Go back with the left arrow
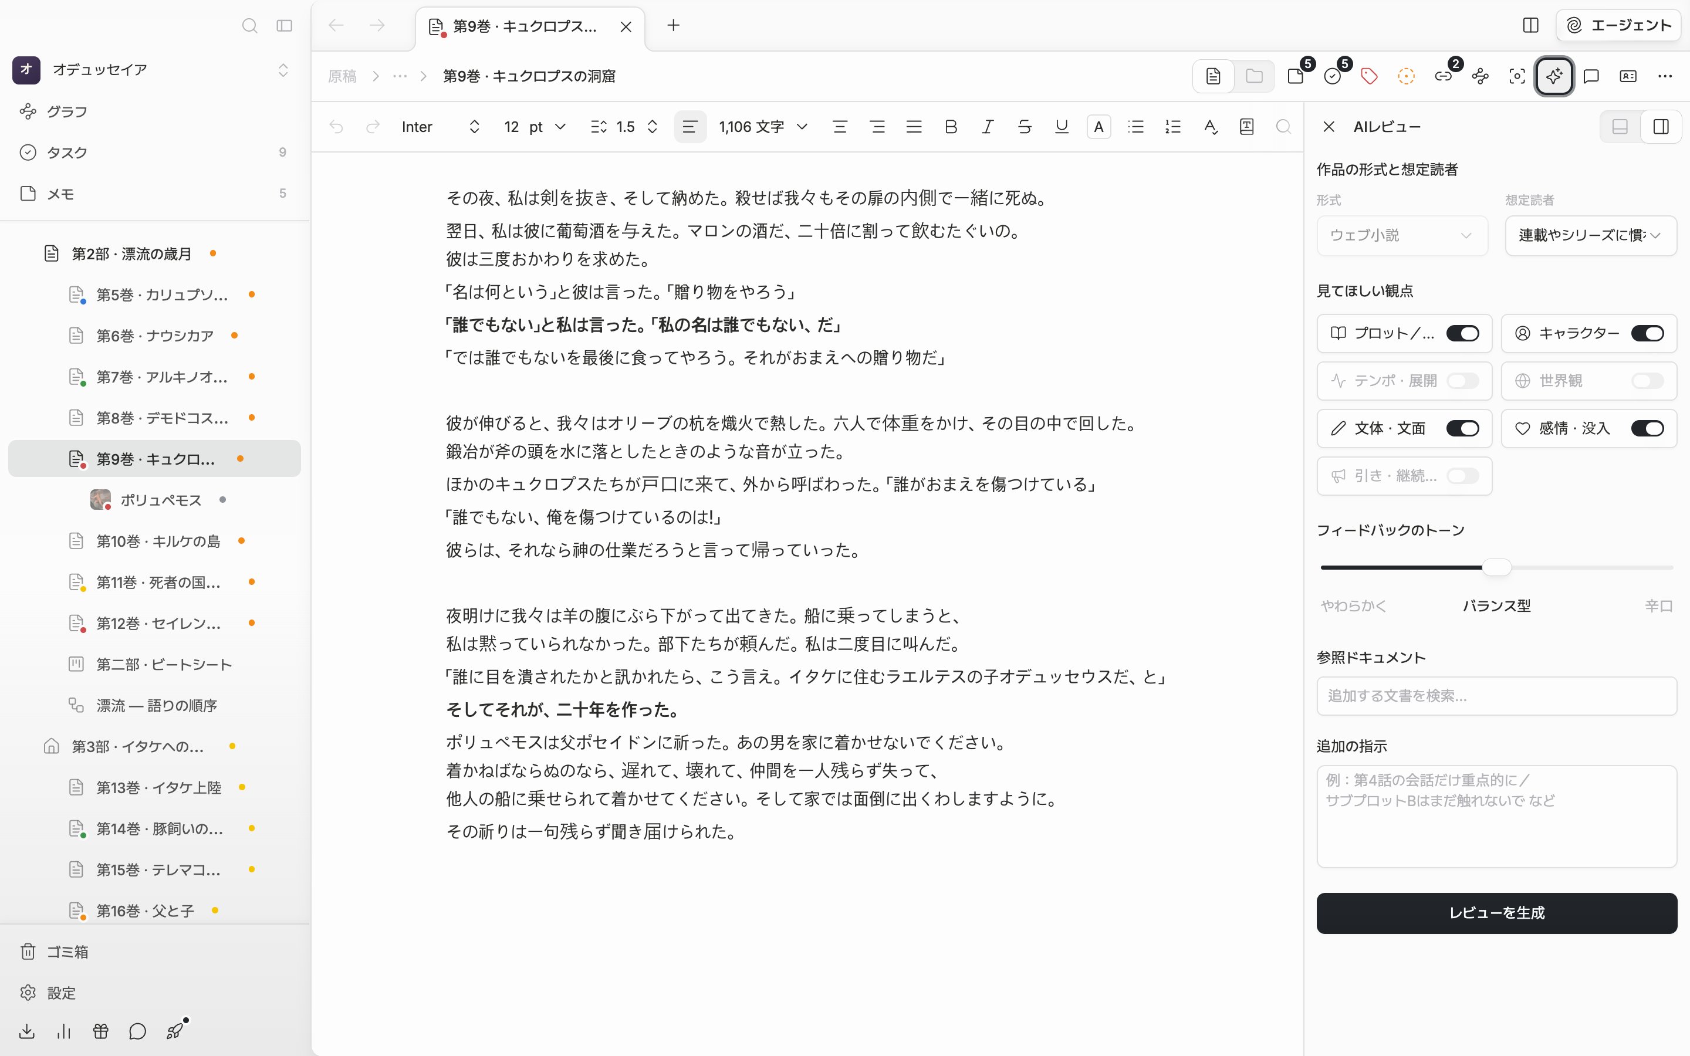 point(336,26)
